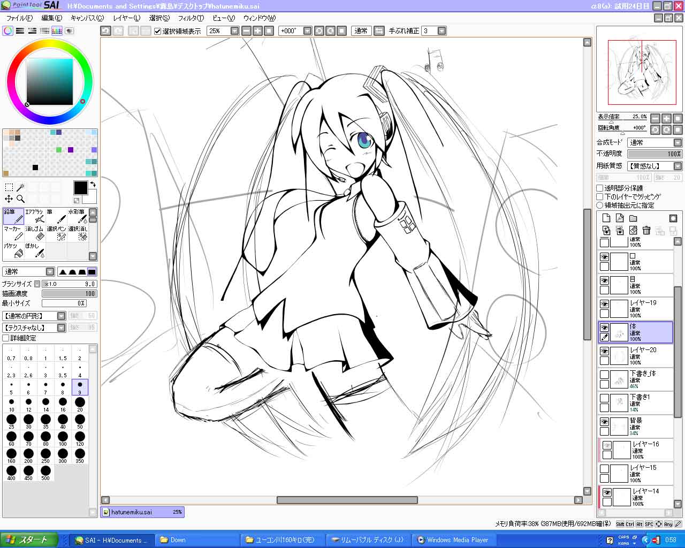The width and height of the screenshot is (685, 548).
Task: Click the merge-down layer icon
Action: pos(620,230)
